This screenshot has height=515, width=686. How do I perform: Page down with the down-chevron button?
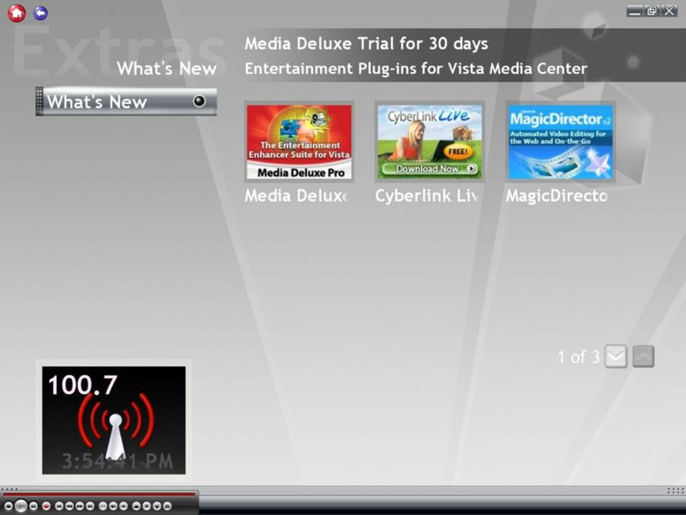click(x=616, y=356)
